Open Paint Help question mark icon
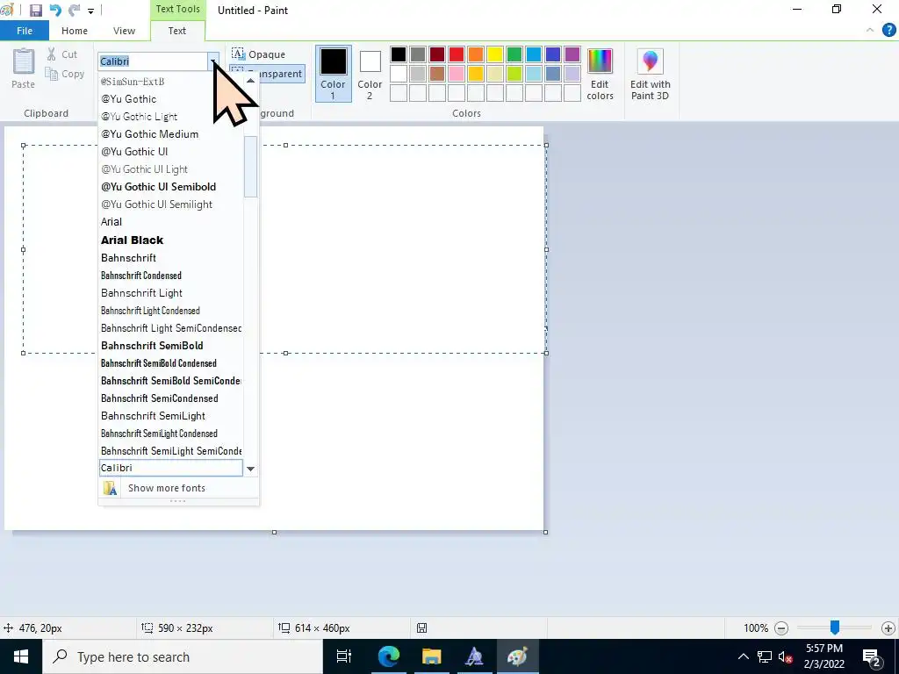This screenshot has width=899, height=674. tap(888, 31)
